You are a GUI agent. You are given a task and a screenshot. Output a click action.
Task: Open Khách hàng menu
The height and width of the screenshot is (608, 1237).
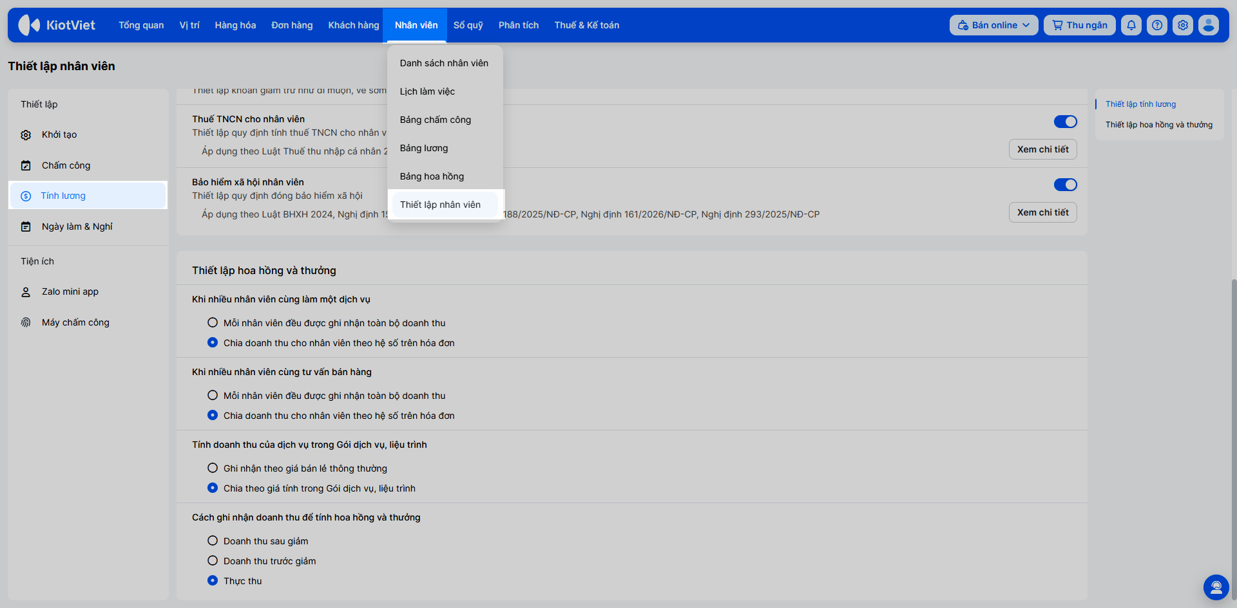354,25
